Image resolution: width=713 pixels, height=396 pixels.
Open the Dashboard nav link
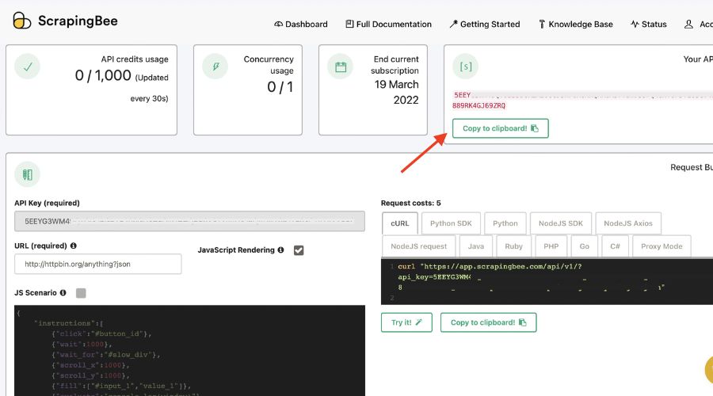[300, 24]
